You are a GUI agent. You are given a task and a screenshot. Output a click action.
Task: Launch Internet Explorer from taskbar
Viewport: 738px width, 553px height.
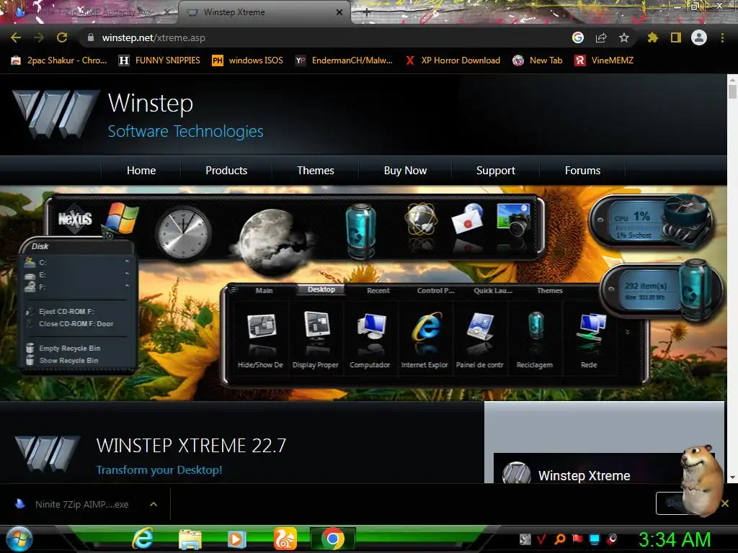[x=143, y=539]
